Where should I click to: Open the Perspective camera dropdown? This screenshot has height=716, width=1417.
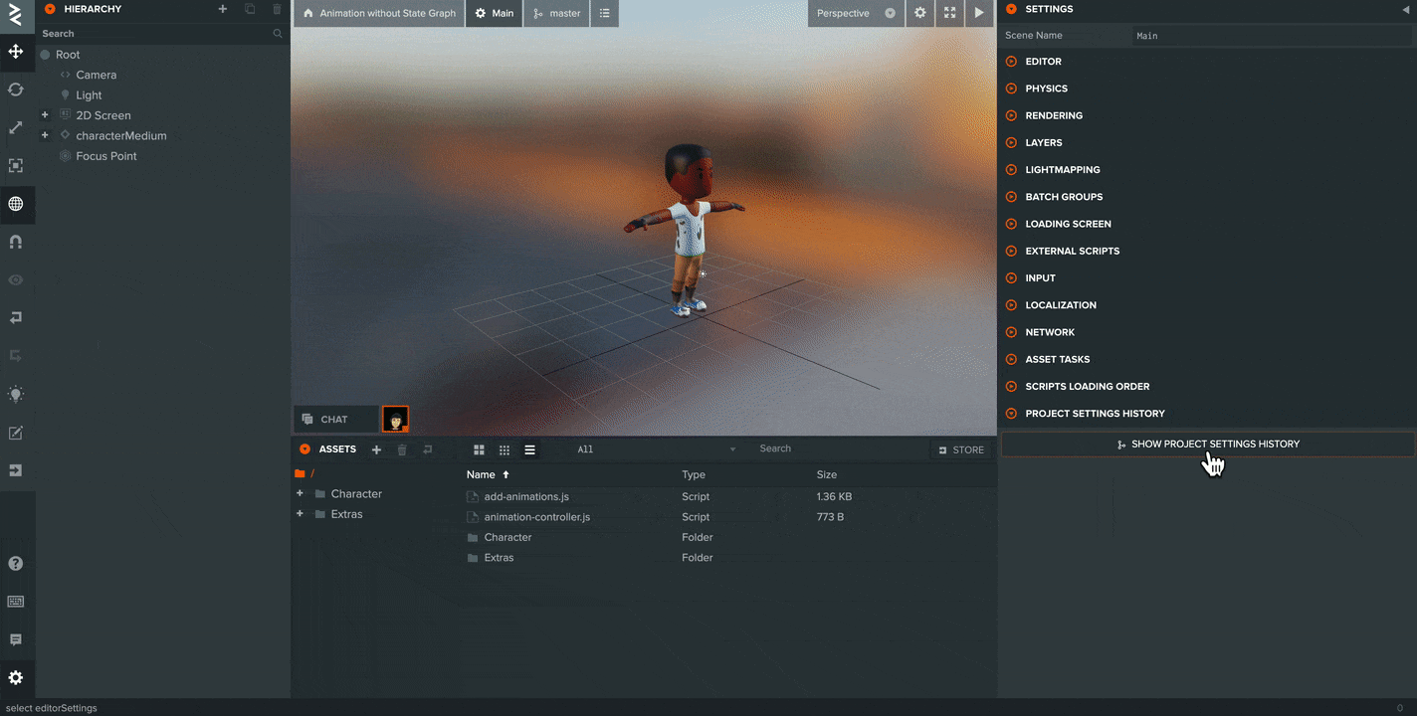tap(855, 13)
